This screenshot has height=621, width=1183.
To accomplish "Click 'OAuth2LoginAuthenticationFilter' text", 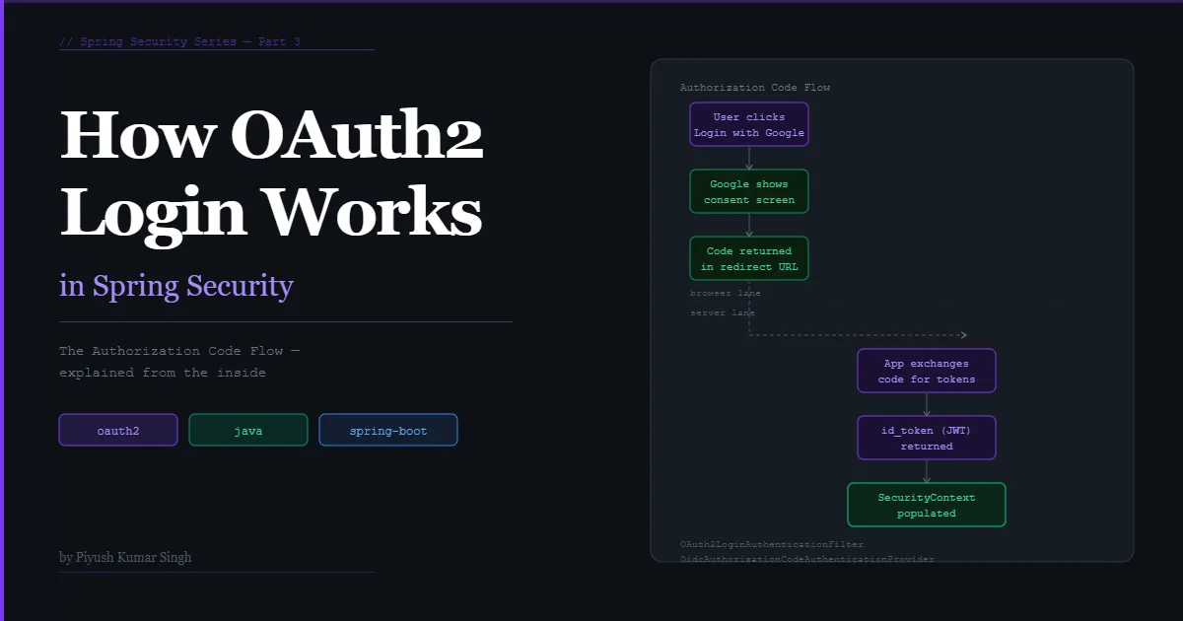I will tap(772, 544).
